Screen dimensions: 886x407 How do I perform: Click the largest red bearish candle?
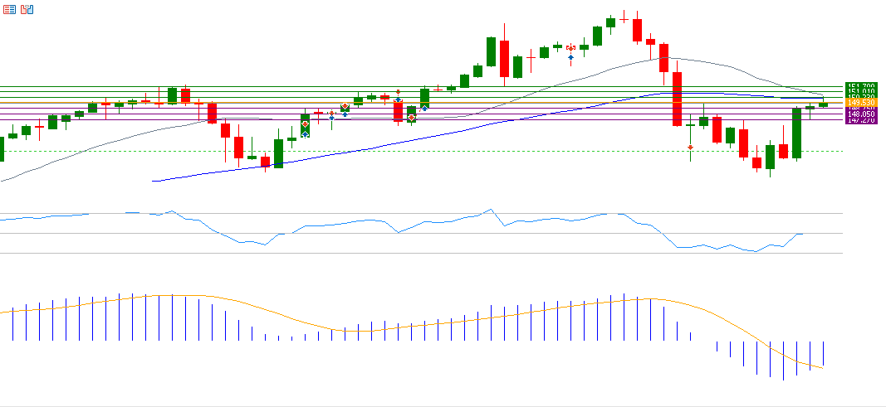(677, 99)
